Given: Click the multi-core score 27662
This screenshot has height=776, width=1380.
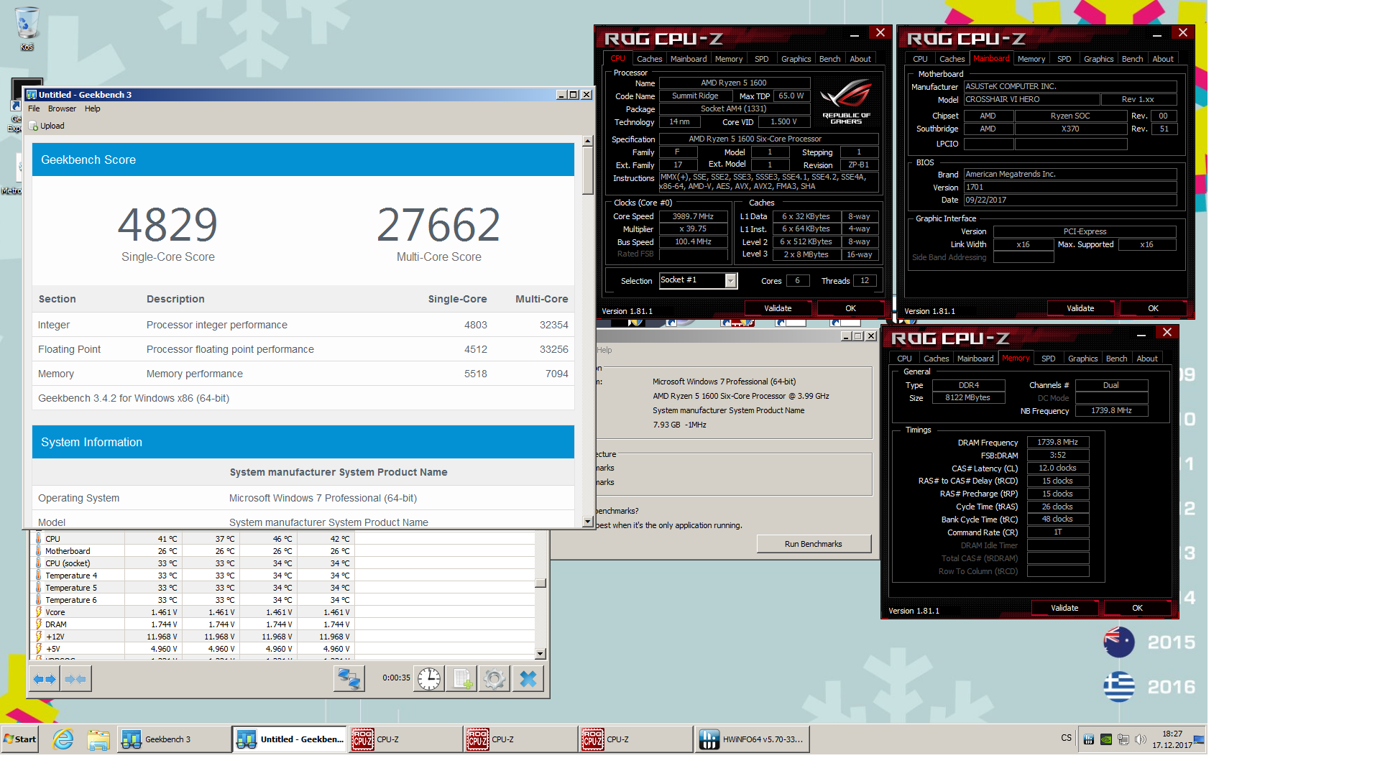Looking at the screenshot, I should pos(438,225).
